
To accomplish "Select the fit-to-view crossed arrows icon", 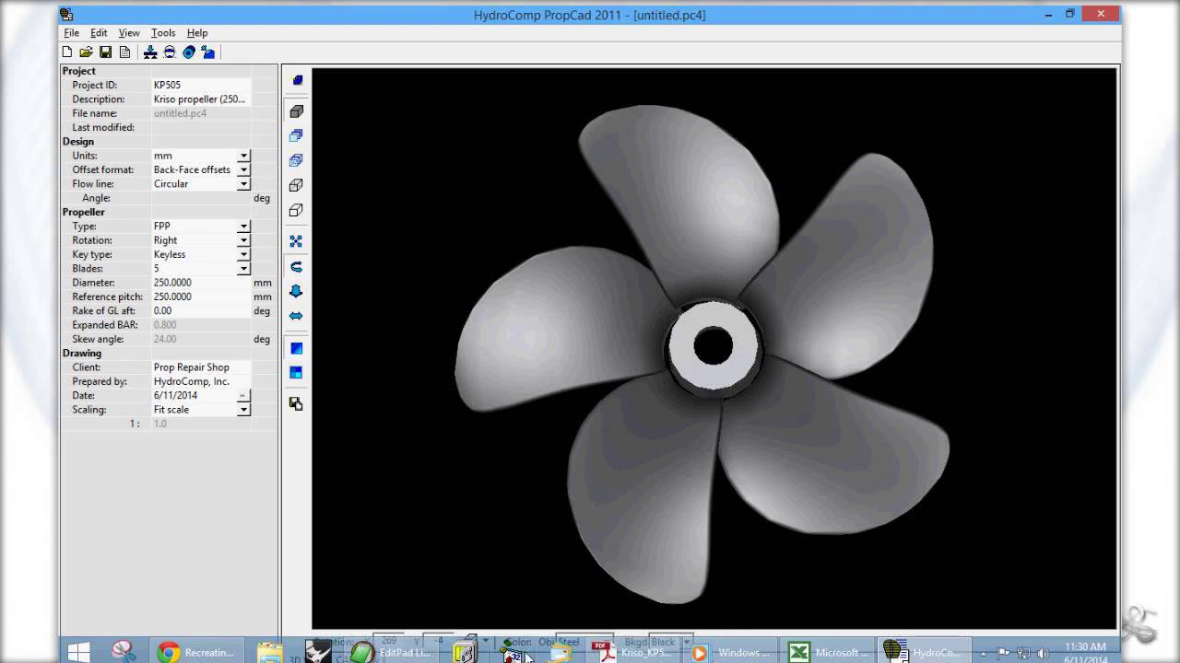I will (x=296, y=240).
